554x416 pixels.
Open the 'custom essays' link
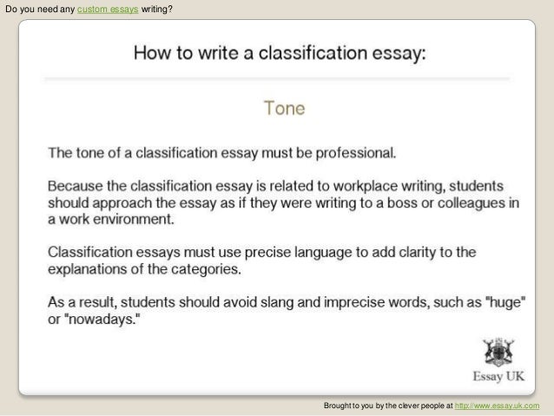108,10
